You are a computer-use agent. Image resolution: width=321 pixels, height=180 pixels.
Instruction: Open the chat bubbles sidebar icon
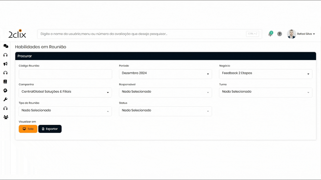click(x=6, y=46)
